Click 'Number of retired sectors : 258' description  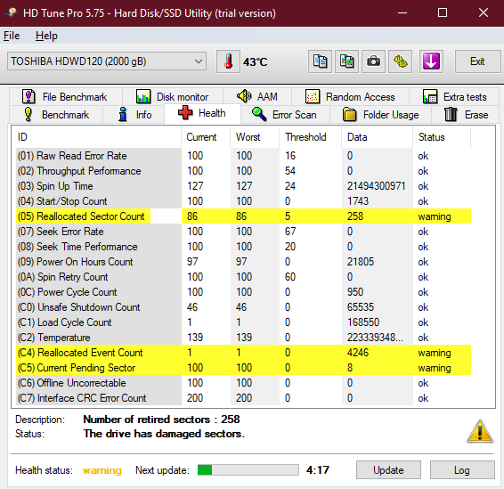(161, 420)
